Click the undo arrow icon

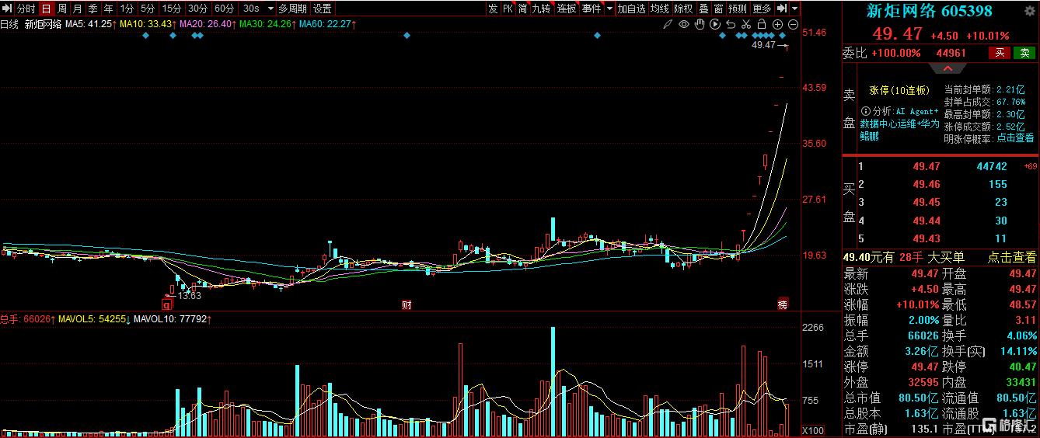tap(731, 24)
